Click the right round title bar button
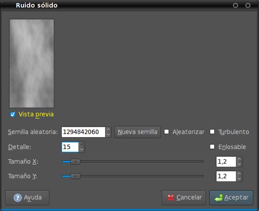This screenshot has width=259, height=211. point(248,5)
